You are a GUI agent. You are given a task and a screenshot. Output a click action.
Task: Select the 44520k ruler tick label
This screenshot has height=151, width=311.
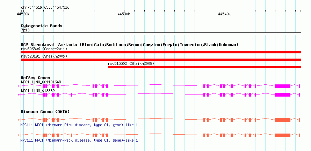[x=23, y=14]
